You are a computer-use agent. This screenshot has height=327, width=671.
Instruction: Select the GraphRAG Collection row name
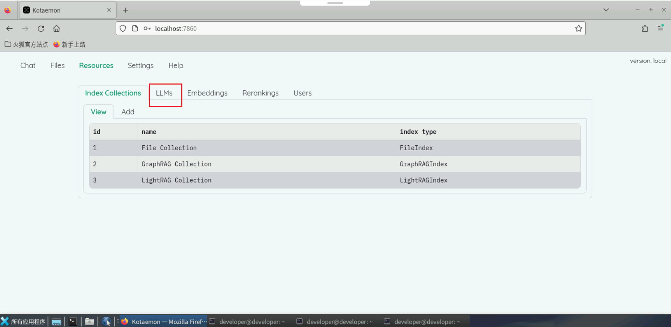176,164
